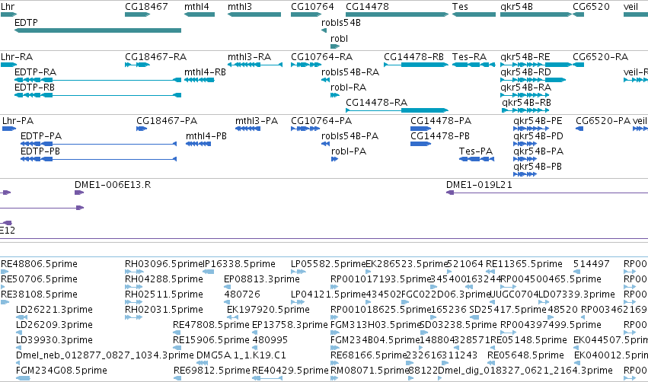
Task: Click protein Tes-PA
Action: 476,151
